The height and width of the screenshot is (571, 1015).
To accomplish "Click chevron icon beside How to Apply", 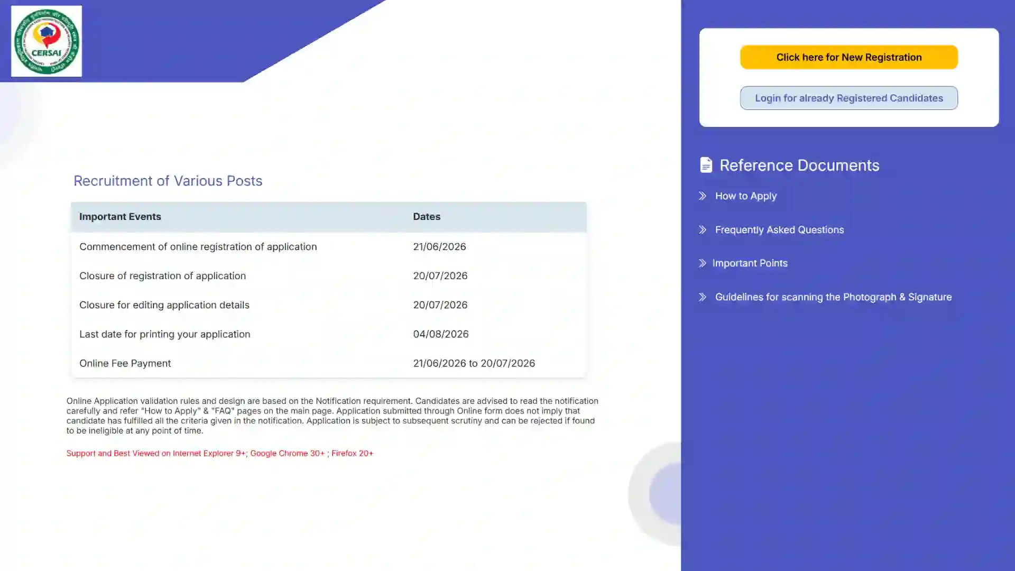I will click(x=703, y=196).
